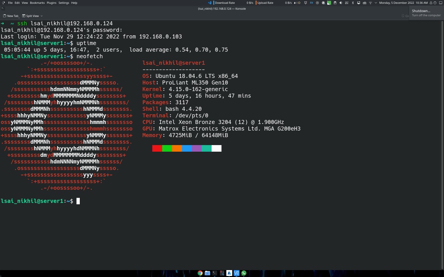Open the Wi-Fi network tray icon
The image size is (444, 277).
[370, 3]
